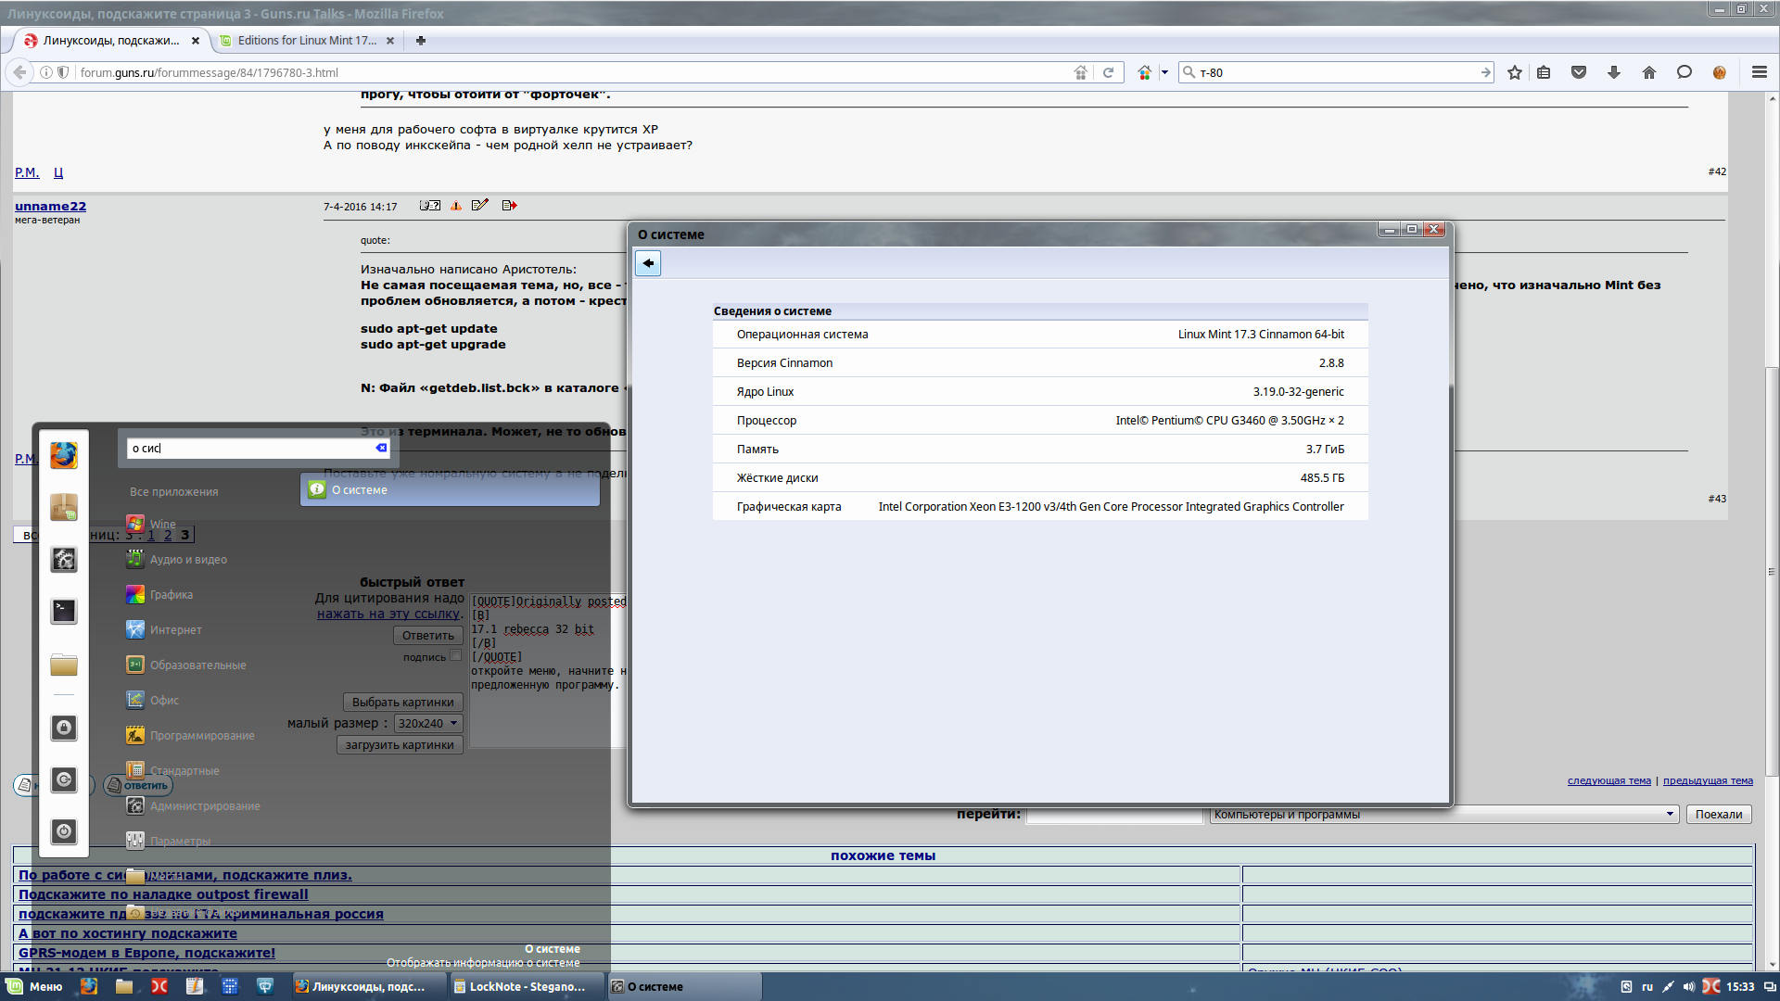The image size is (1780, 1001).
Task: Click the warning report icon on unname22's message
Action: pos(456,206)
